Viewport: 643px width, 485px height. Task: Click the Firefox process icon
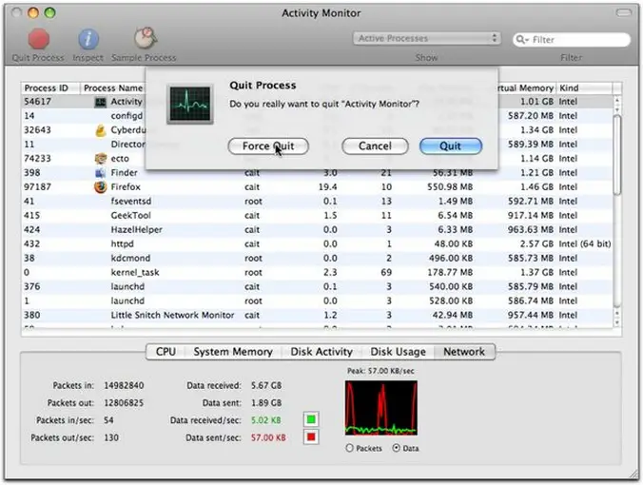(x=101, y=187)
